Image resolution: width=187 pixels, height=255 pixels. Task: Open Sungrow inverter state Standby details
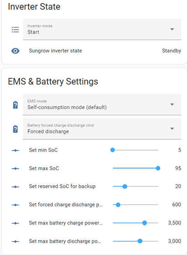(x=172, y=51)
